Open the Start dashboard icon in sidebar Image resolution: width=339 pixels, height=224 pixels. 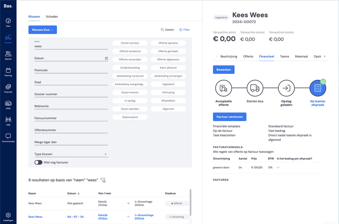click(8, 21)
